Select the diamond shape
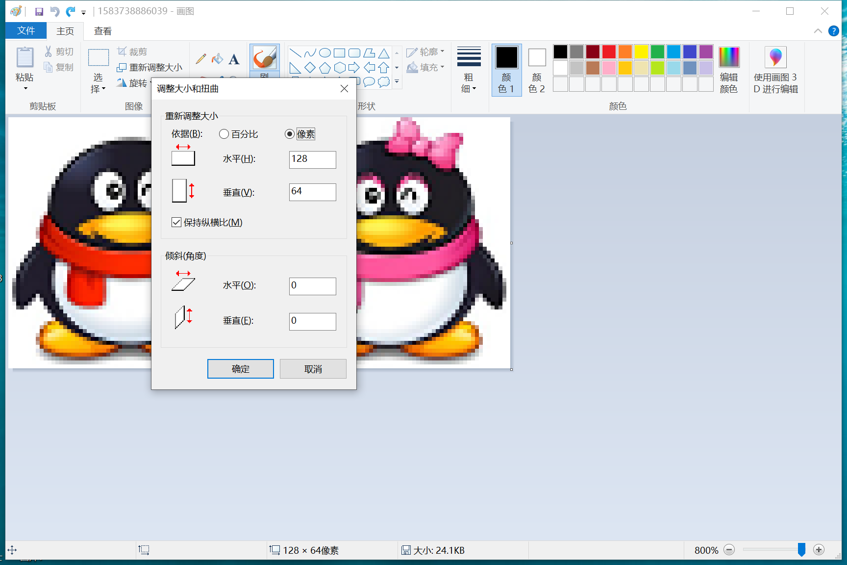This screenshot has width=847, height=565. [310, 68]
